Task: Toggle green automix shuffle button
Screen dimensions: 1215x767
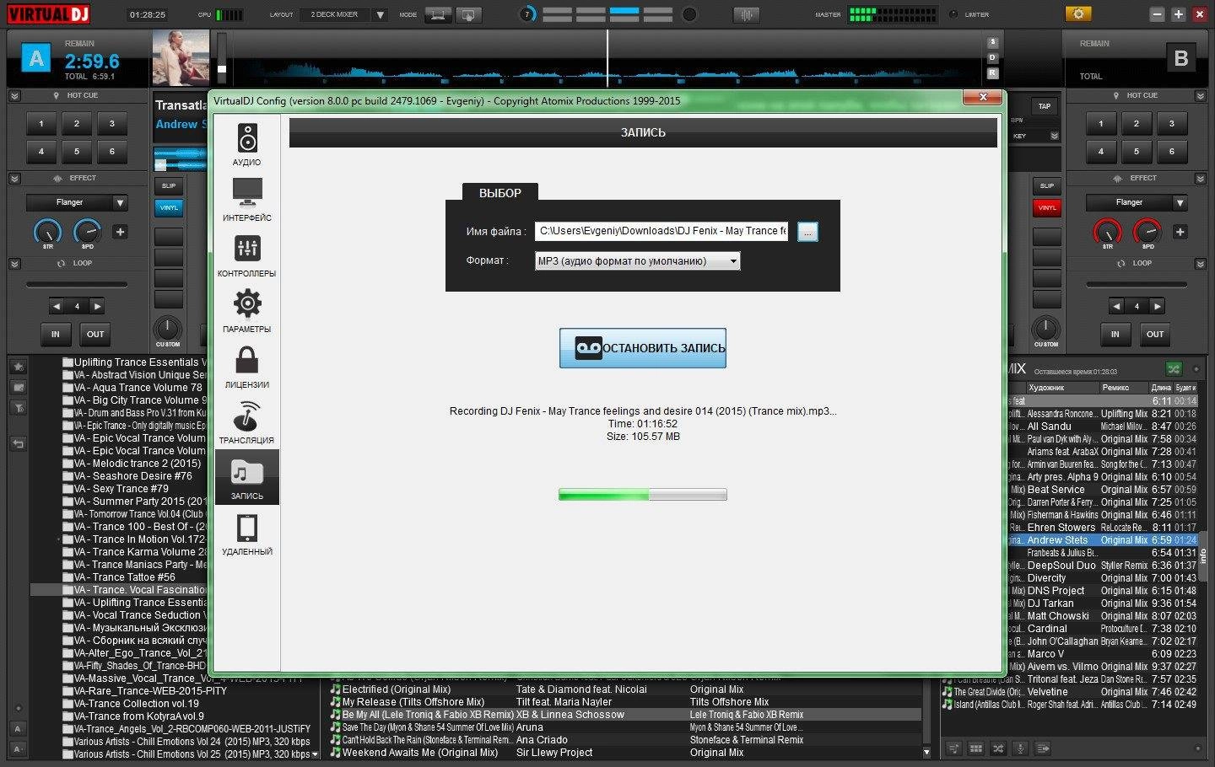Action: 1173,369
